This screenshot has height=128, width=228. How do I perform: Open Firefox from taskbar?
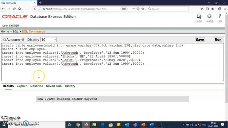[86, 124]
